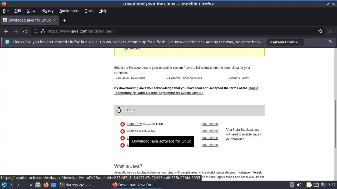Open the Edit menu

(18, 11)
